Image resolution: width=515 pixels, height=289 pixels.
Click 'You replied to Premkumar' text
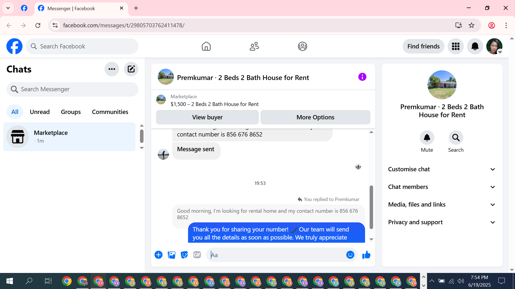[331, 199]
